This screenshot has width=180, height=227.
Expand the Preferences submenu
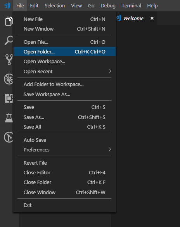(x=64, y=150)
